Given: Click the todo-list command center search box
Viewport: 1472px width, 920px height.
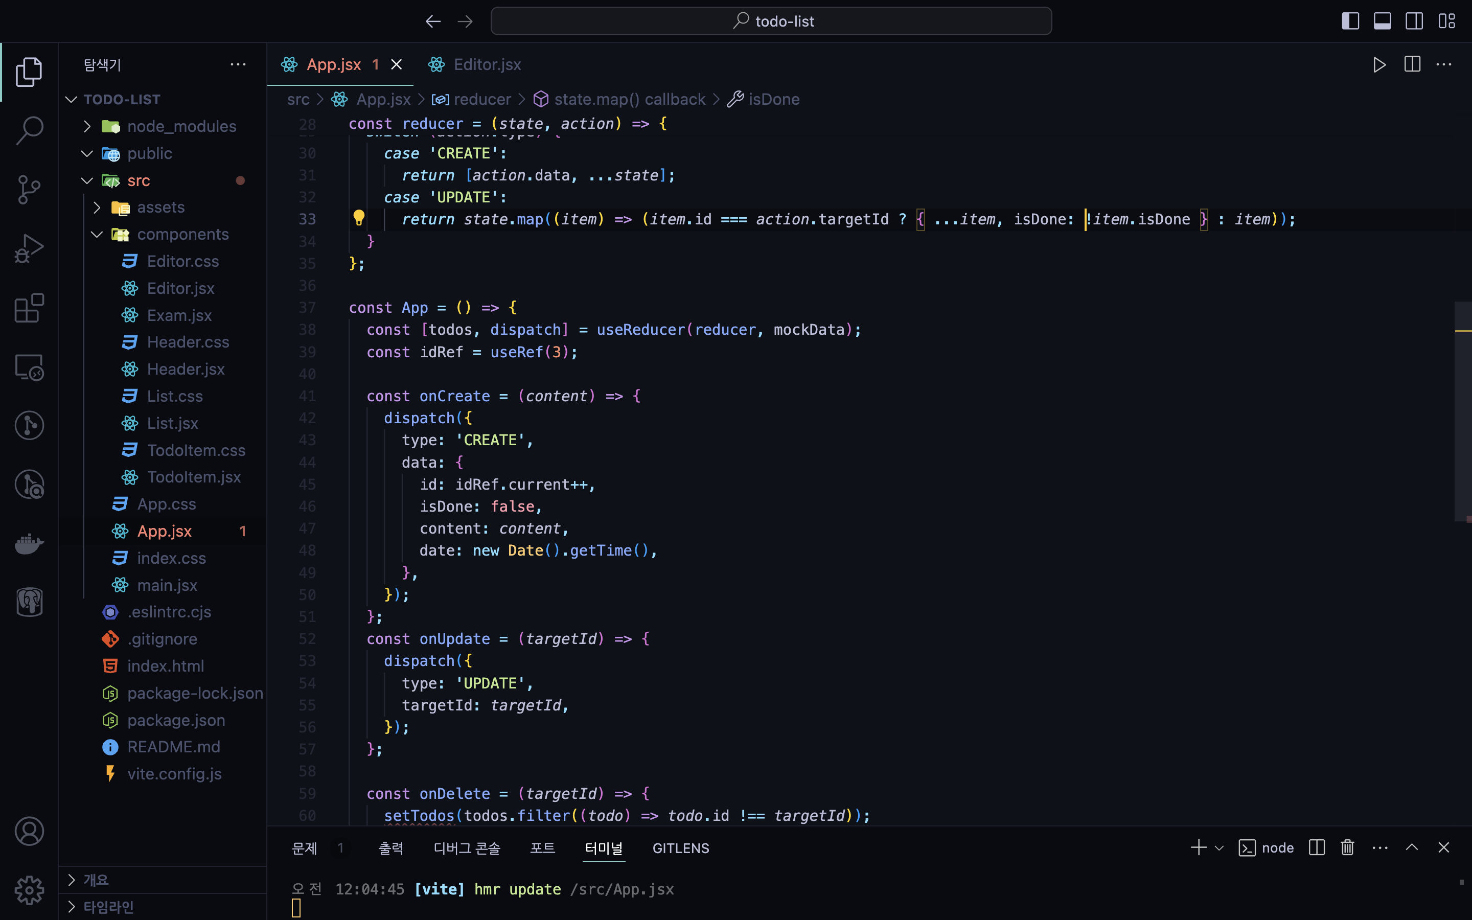Looking at the screenshot, I should [x=771, y=21].
